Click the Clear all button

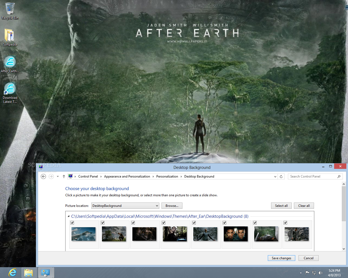tap(304, 206)
